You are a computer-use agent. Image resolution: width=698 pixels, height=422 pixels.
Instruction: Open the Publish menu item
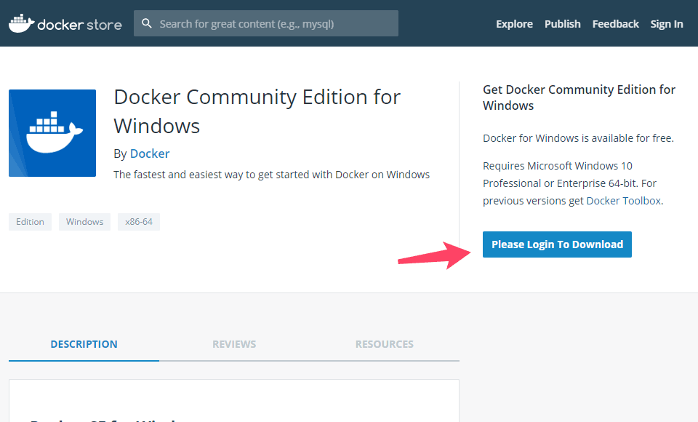562,23
